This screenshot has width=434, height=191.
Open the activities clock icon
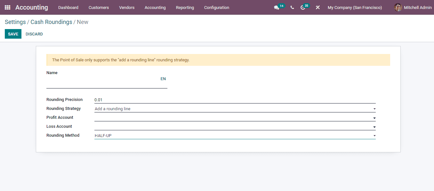tap(303, 7)
